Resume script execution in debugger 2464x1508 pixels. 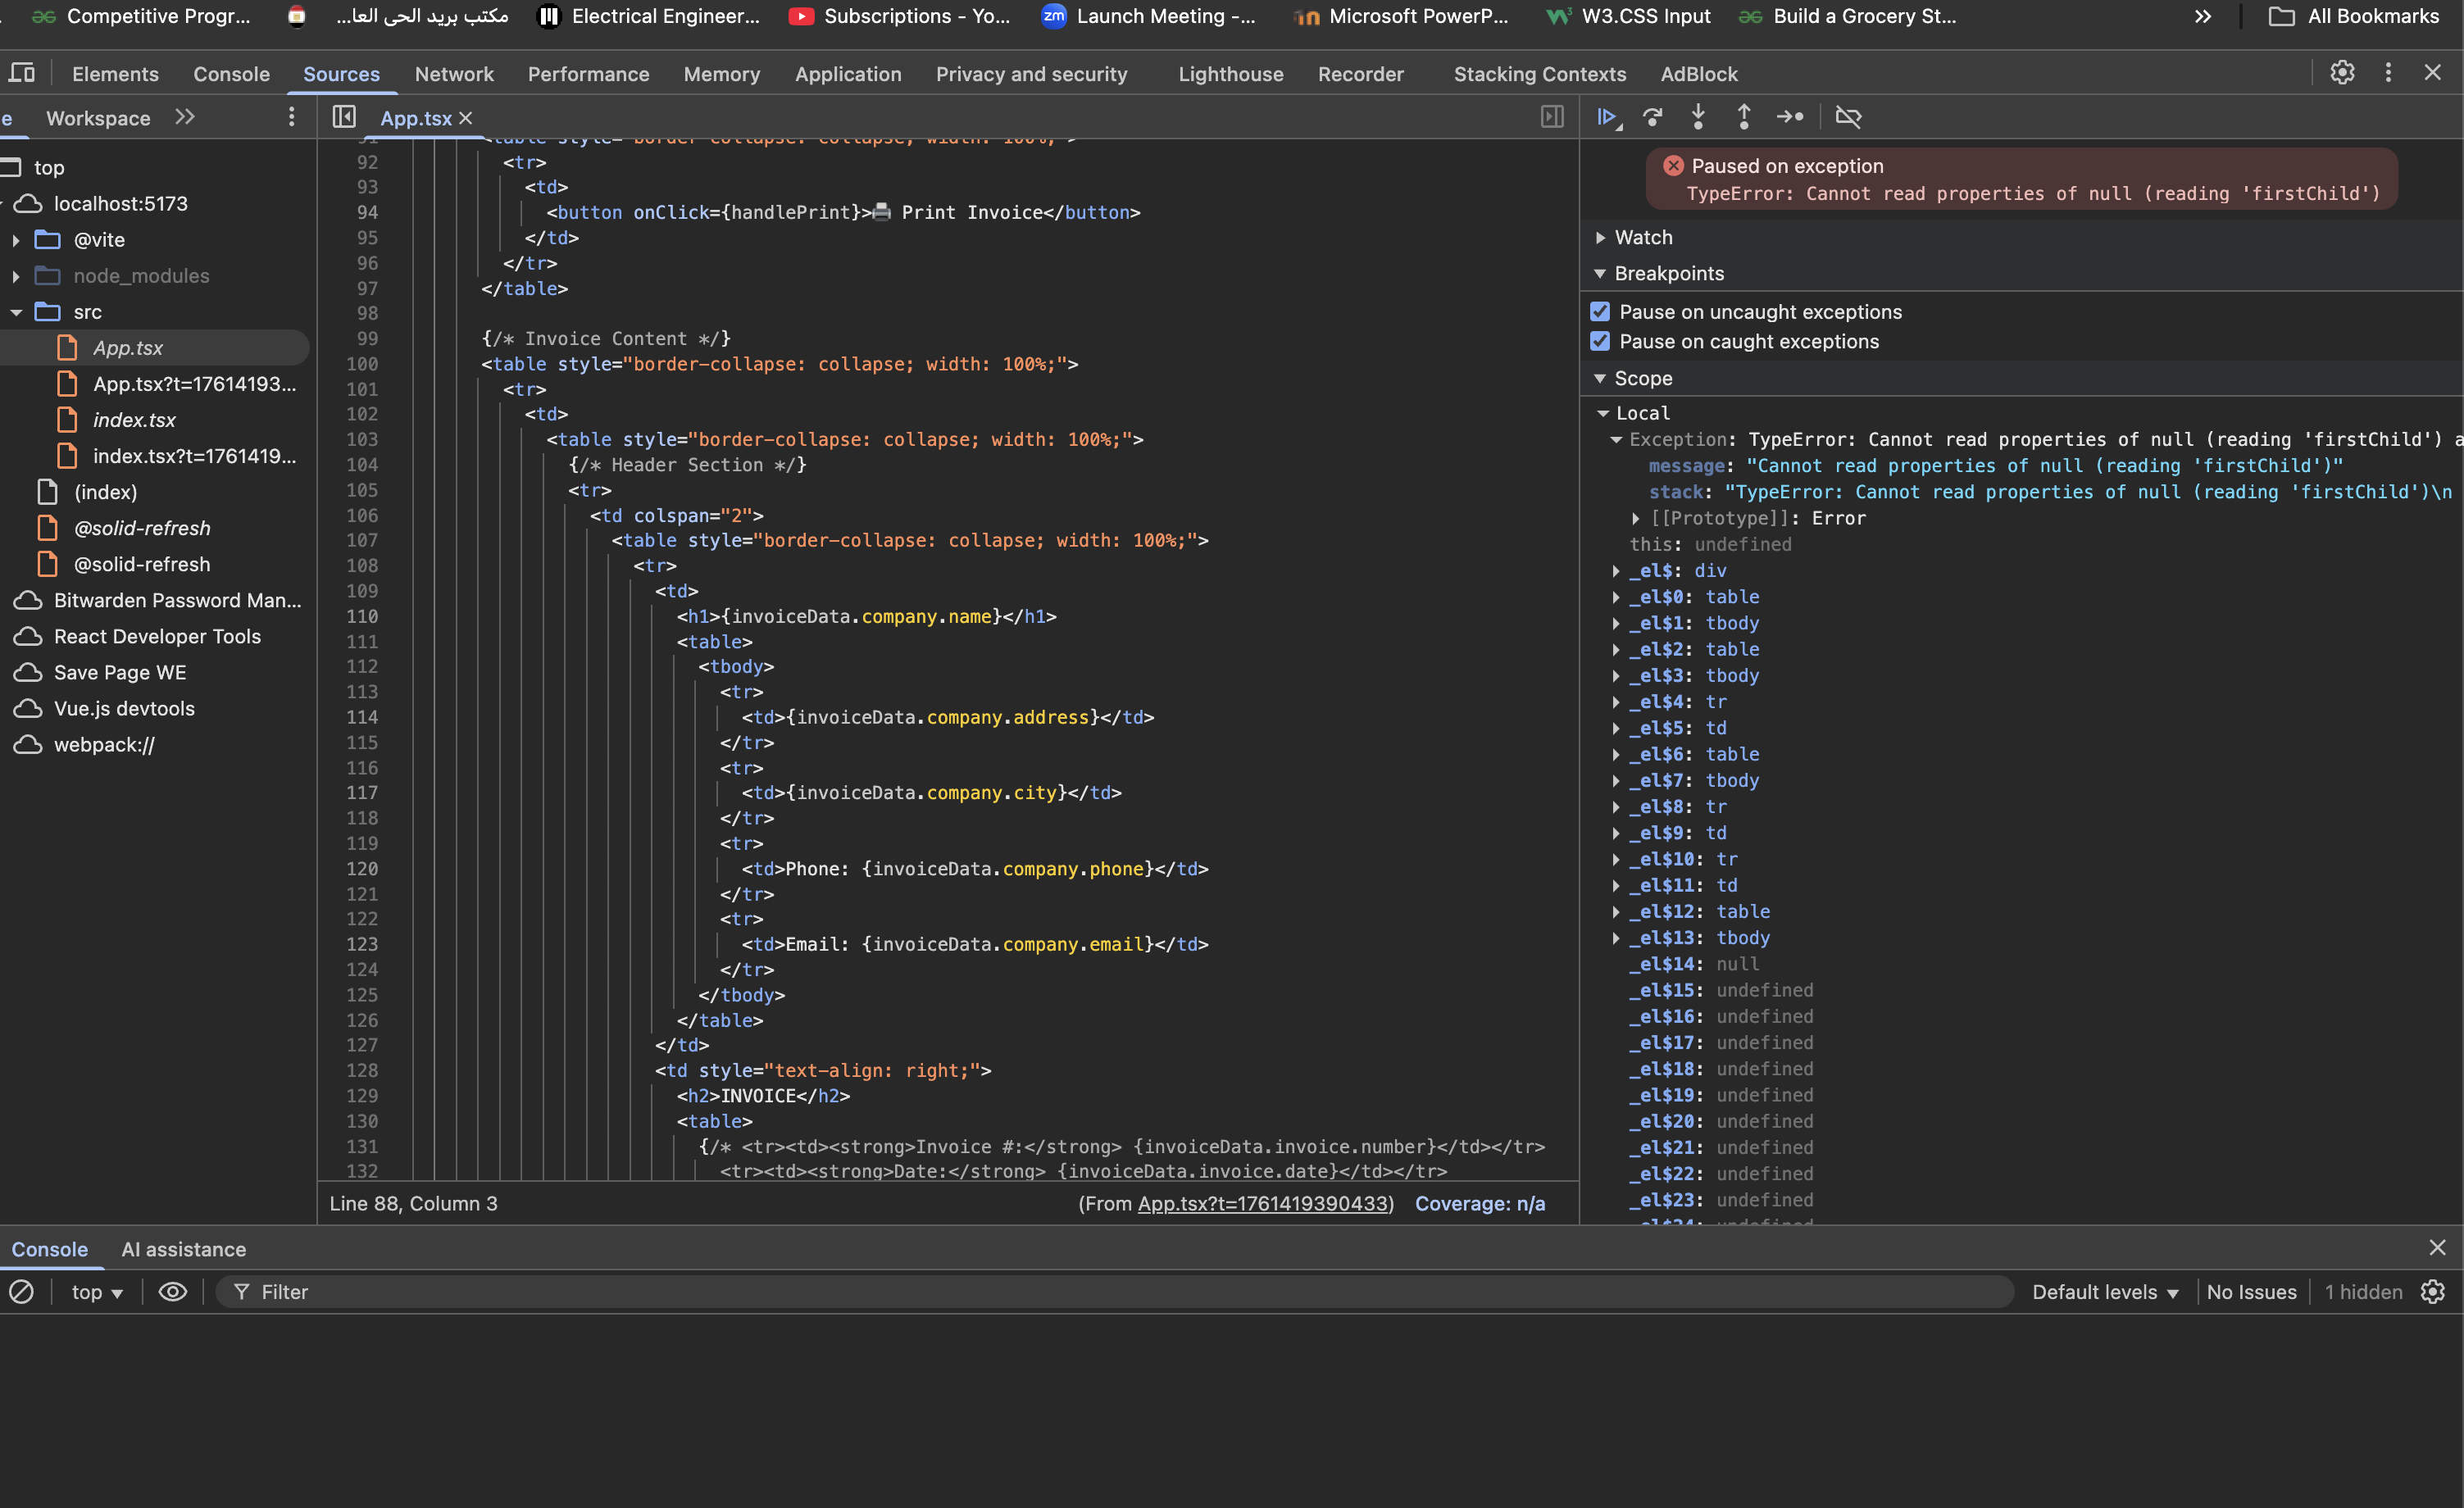coord(1607,117)
